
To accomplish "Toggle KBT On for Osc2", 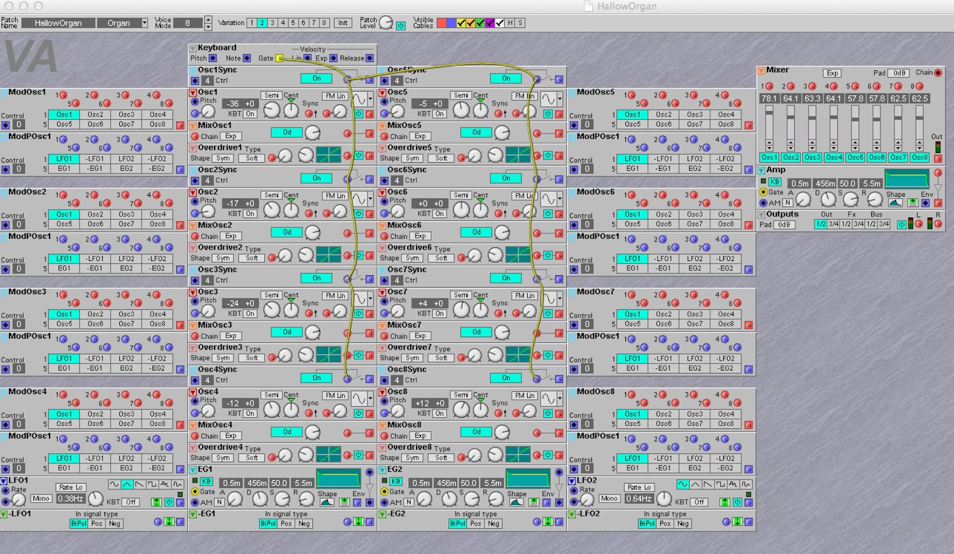I will [x=250, y=213].
